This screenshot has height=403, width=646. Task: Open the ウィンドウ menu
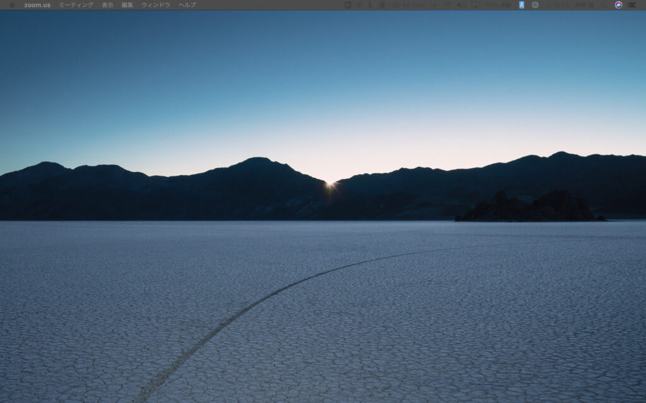coord(156,5)
